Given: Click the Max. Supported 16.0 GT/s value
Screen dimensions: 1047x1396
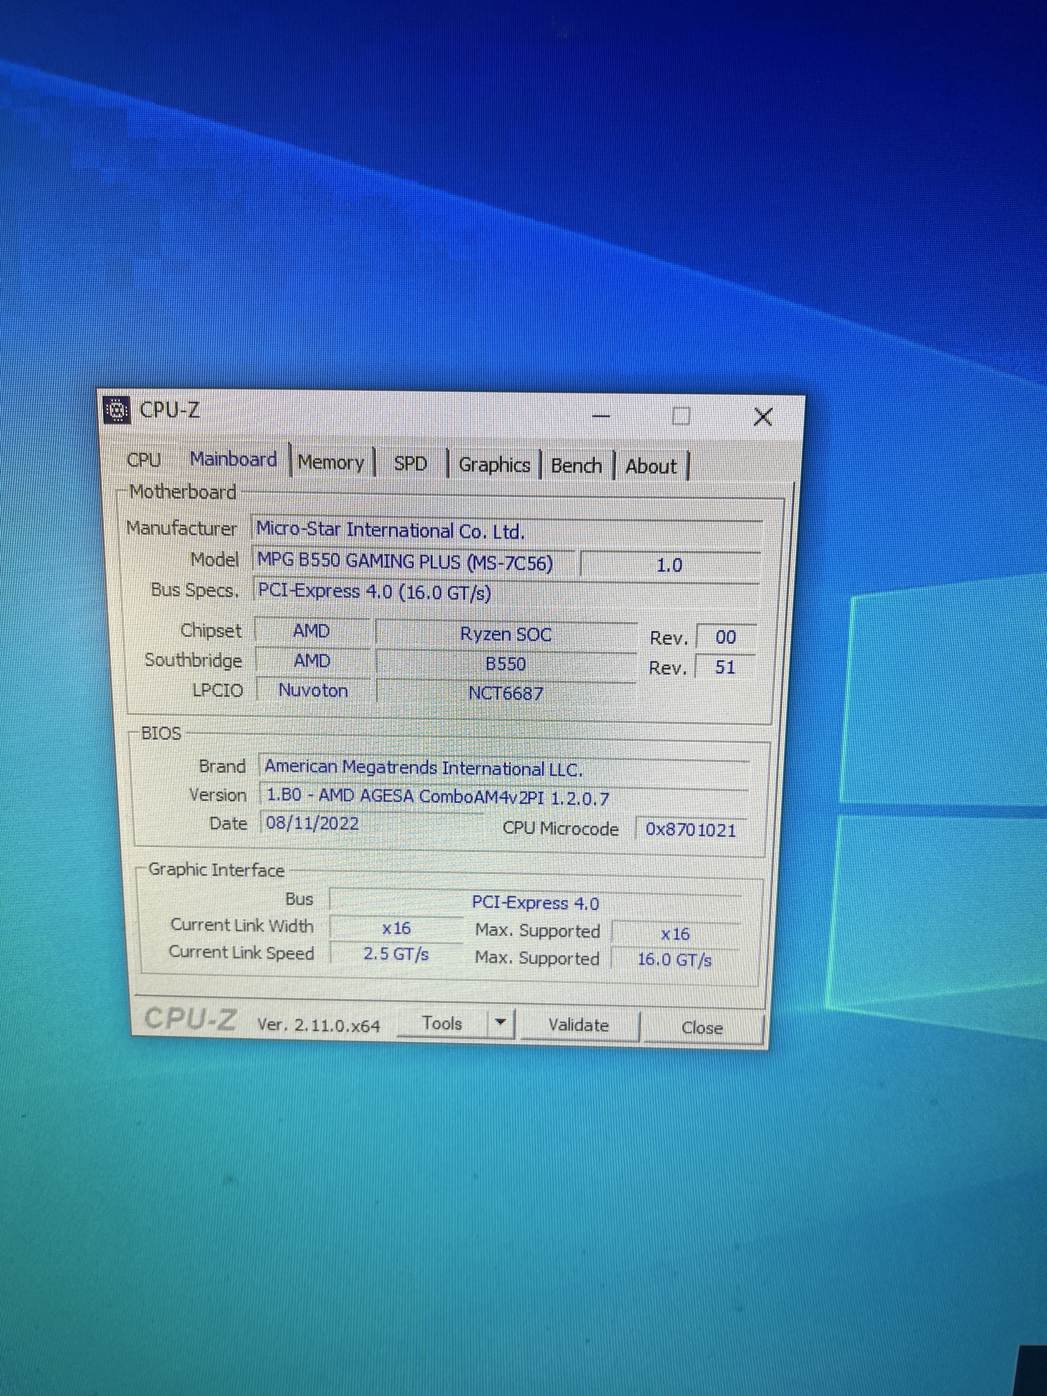Looking at the screenshot, I should [675, 960].
